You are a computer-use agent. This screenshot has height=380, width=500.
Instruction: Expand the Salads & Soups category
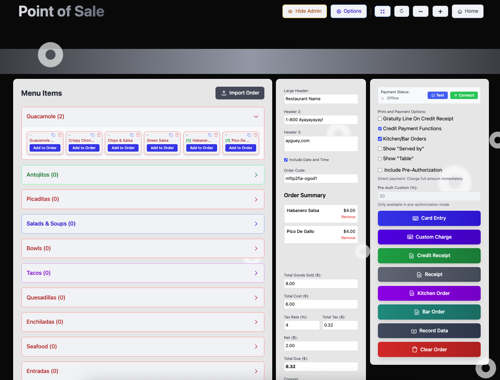(x=143, y=224)
